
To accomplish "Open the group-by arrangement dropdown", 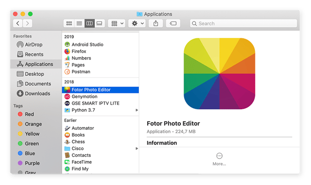I will tap(116, 23).
